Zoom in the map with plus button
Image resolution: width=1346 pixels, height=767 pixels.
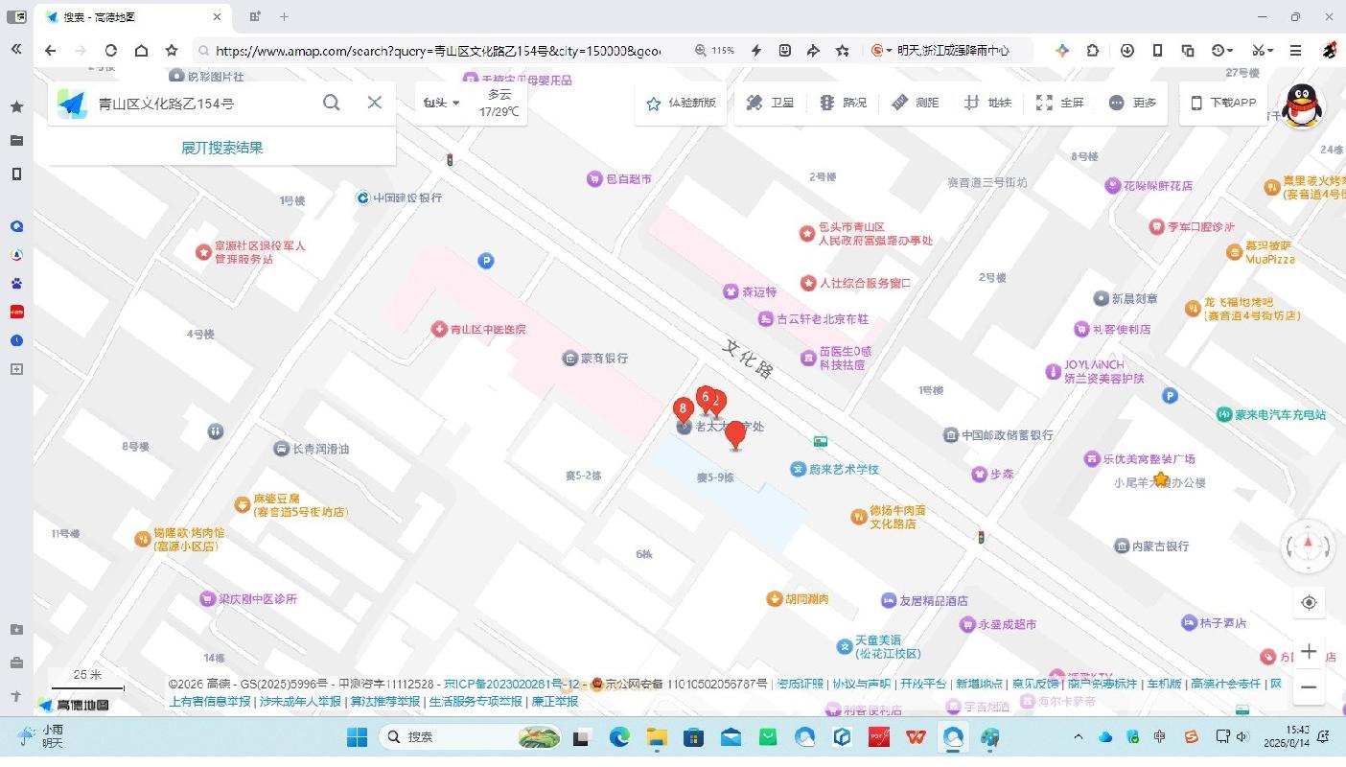1309,652
